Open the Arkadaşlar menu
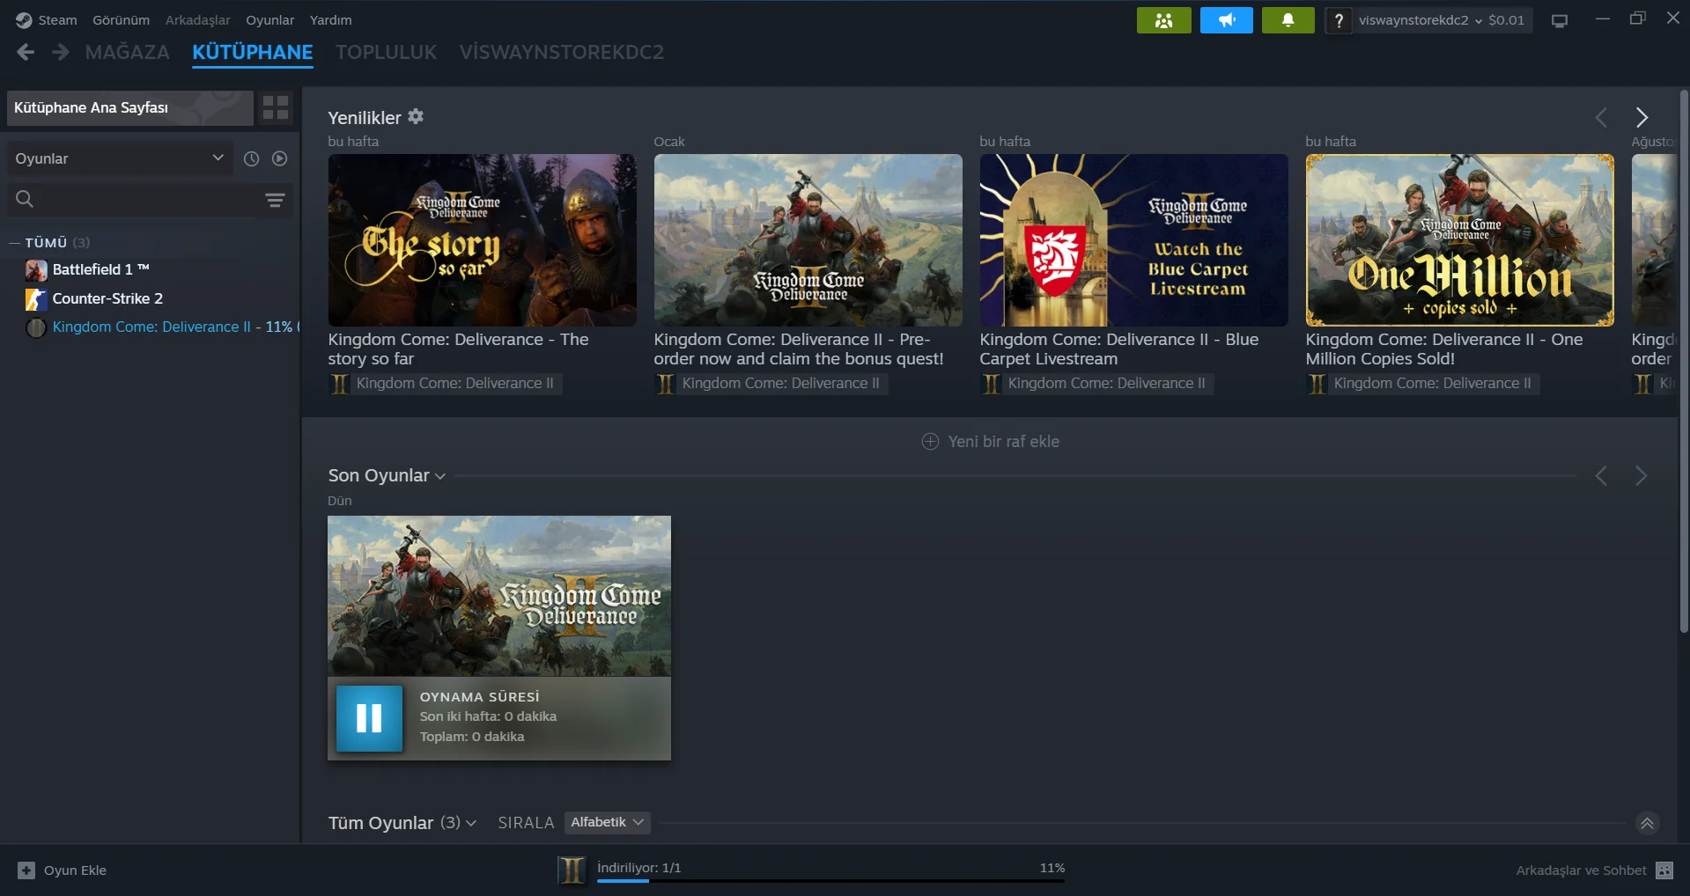This screenshot has height=896, width=1690. click(198, 20)
